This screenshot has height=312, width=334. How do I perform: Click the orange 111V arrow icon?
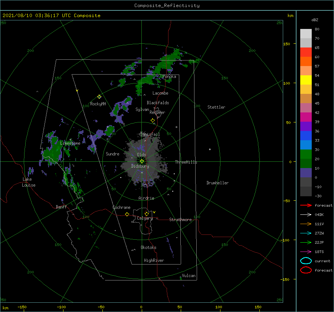click(306, 224)
